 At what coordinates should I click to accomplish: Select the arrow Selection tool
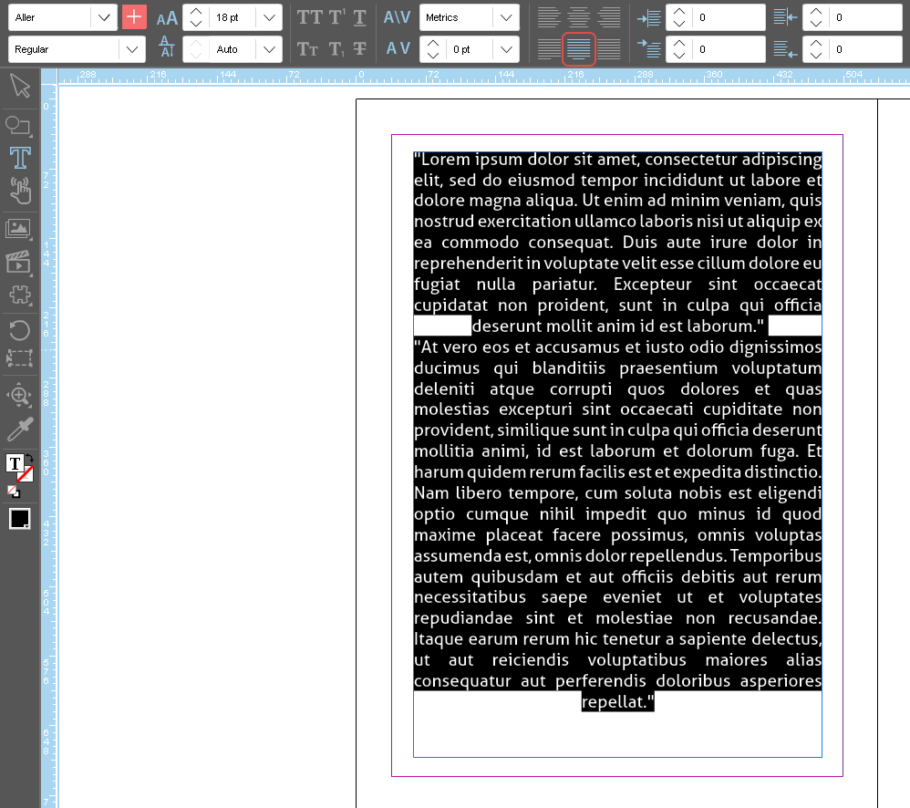(x=19, y=87)
